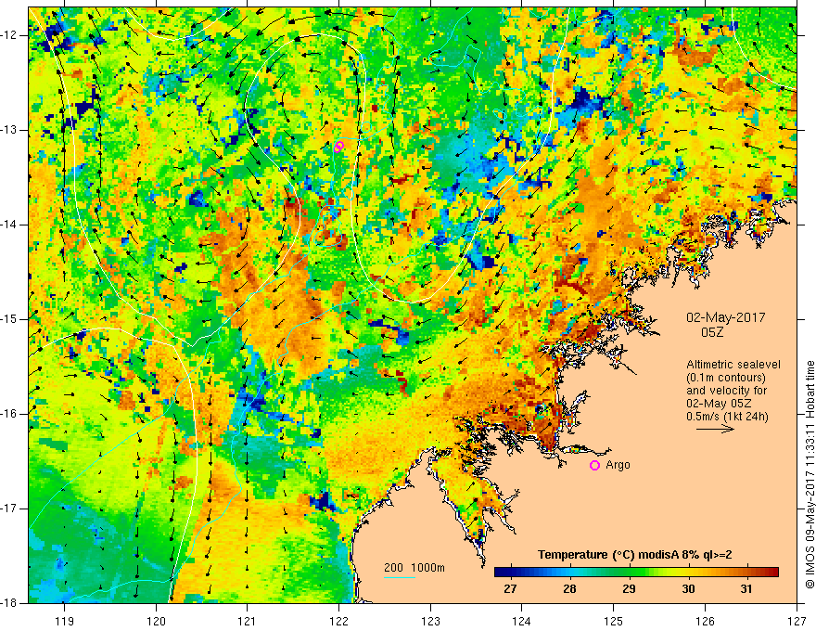Click the temperature color bar
This screenshot has height=631, width=816.
pyautogui.click(x=636, y=573)
